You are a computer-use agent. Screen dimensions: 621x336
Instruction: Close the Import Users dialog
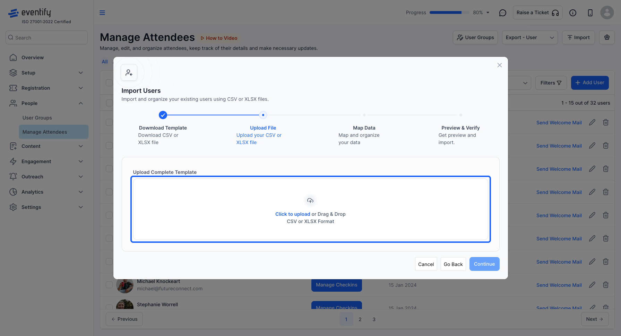coord(500,65)
